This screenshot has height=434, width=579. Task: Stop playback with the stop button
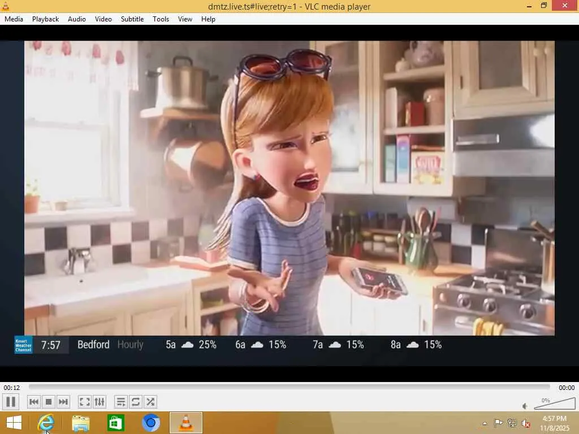point(49,402)
